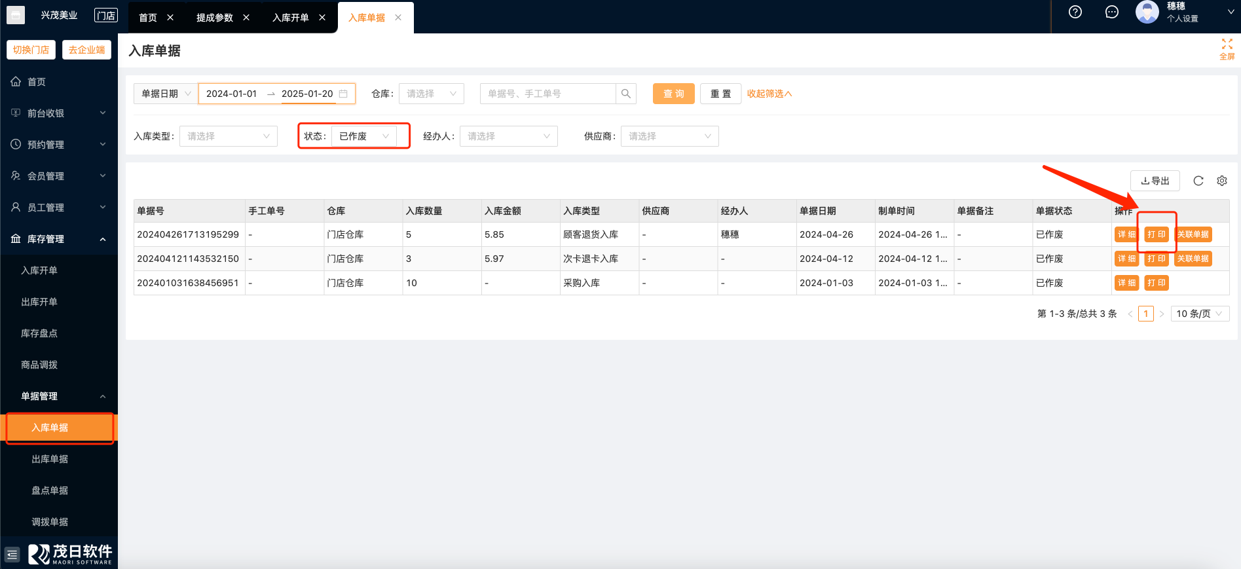The image size is (1241, 569).
Task: Open the 供应商 dropdown
Action: (x=669, y=136)
